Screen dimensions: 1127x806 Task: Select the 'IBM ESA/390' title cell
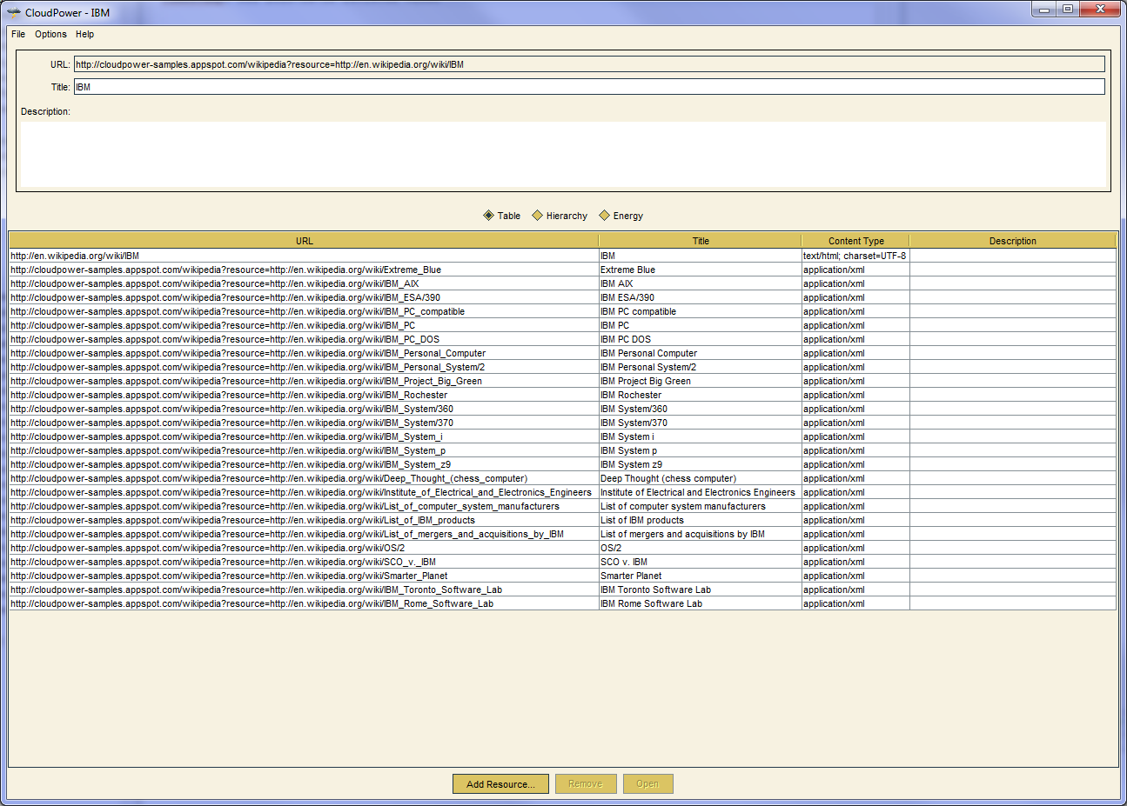(x=700, y=297)
